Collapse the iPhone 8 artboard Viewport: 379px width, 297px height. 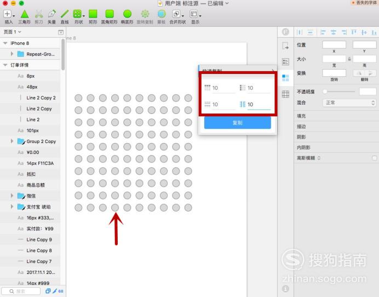tap(5, 43)
